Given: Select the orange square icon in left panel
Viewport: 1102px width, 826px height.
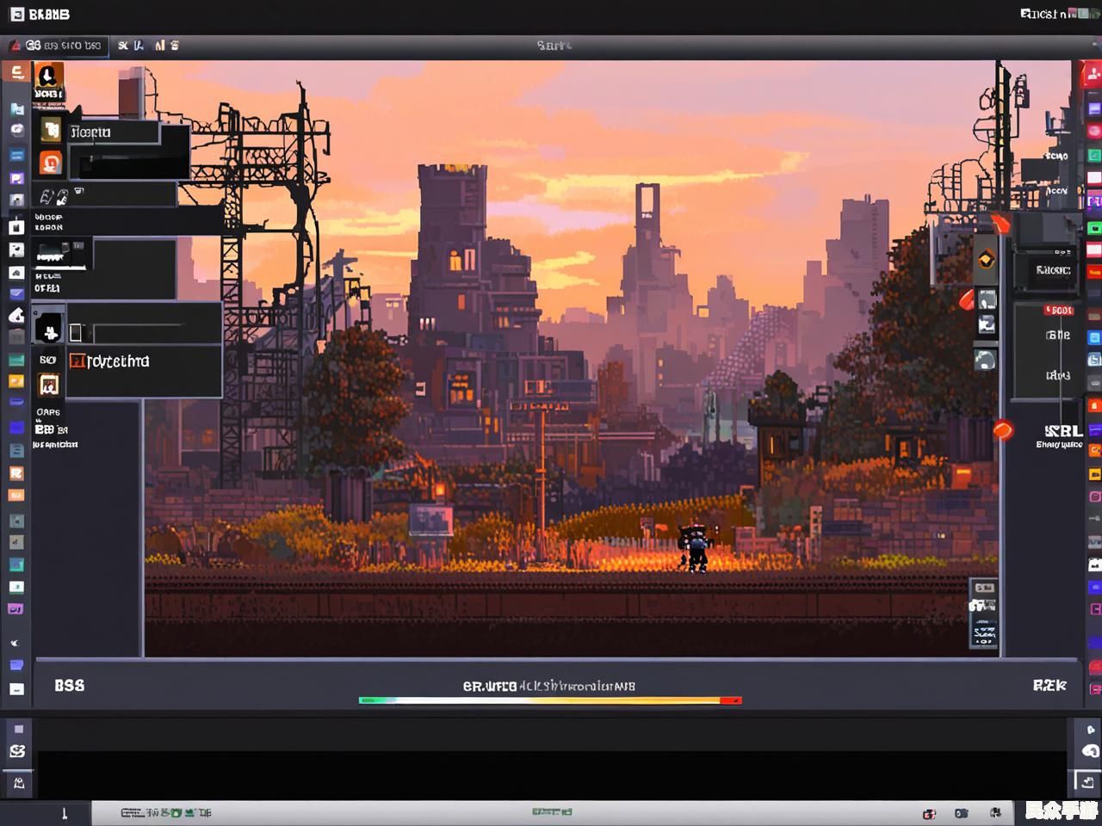Looking at the screenshot, I should point(50,162).
